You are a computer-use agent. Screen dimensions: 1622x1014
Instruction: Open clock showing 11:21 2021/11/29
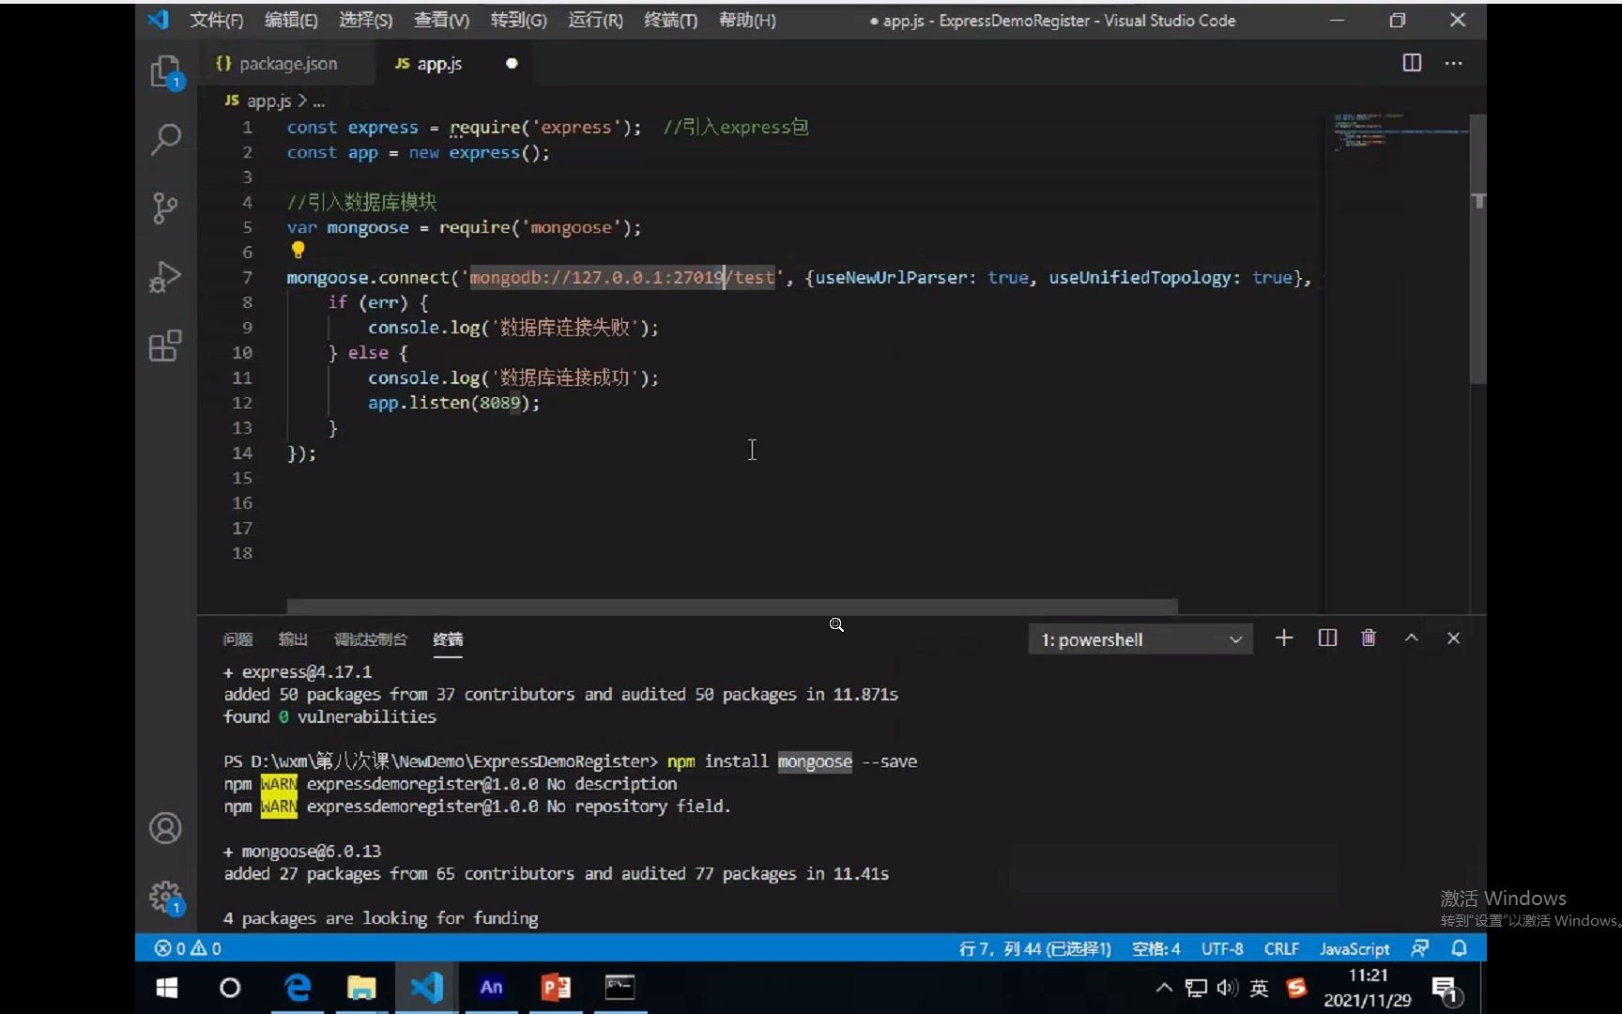(x=1368, y=988)
